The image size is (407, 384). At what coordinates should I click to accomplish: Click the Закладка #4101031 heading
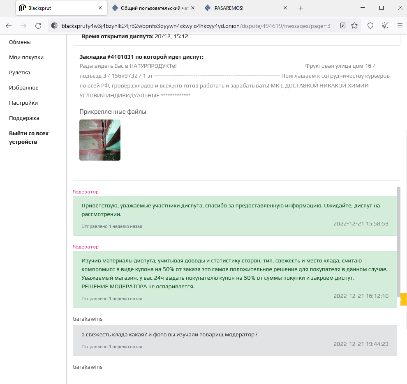pos(141,57)
